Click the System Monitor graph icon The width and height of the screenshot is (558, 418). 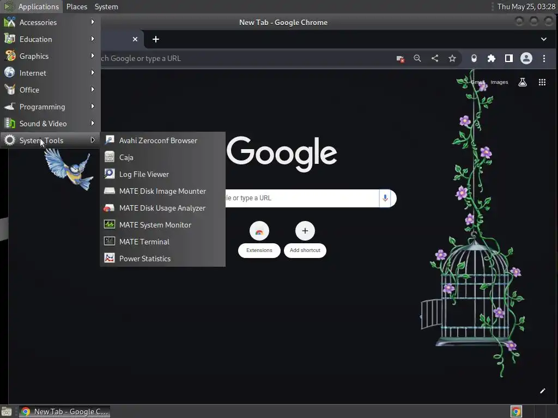[x=110, y=224]
